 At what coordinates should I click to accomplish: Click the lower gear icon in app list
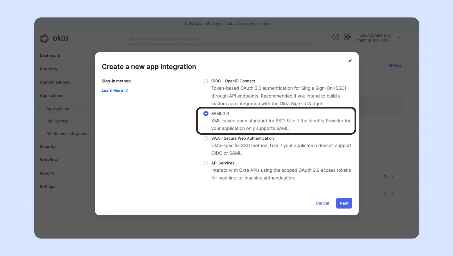[x=385, y=194]
